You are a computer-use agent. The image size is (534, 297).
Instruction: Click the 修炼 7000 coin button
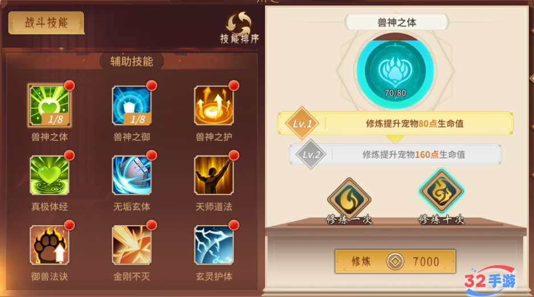[395, 261]
